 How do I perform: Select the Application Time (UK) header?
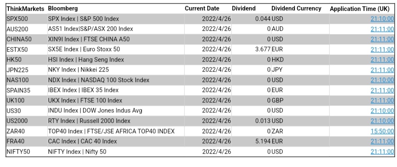(x=359, y=9)
